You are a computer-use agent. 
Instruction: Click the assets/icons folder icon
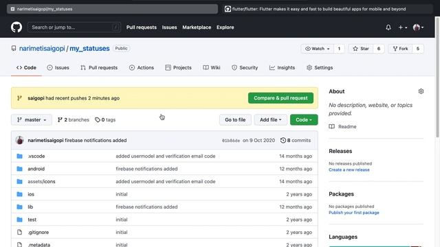click(x=19, y=181)
